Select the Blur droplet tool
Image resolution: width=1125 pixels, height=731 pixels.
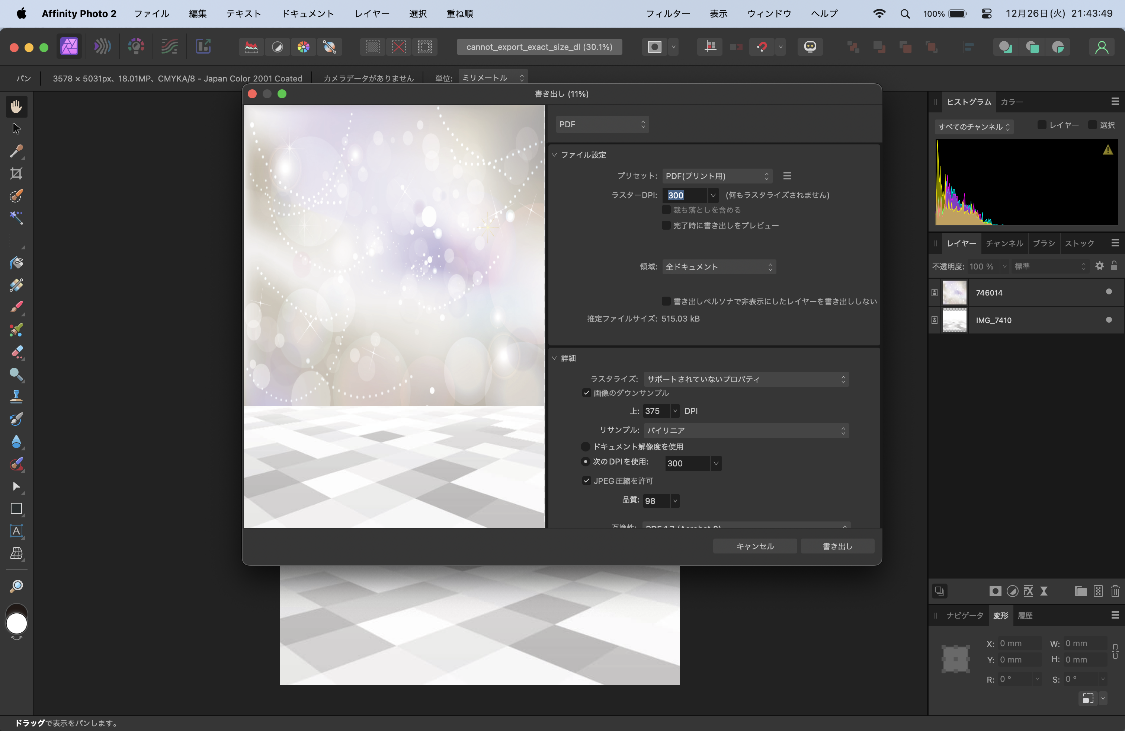point(16,442)
